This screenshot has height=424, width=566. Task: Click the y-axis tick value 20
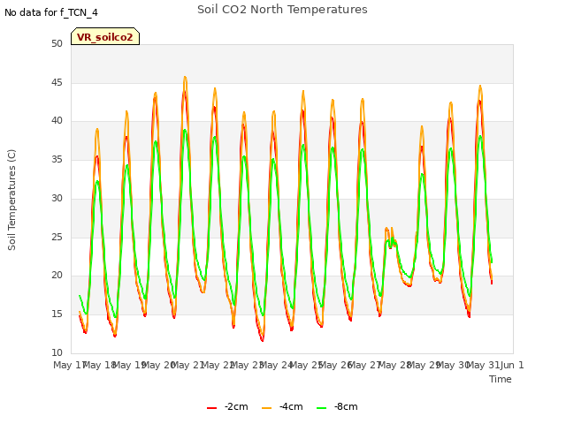pyautogui.click(x=57, y=276)
